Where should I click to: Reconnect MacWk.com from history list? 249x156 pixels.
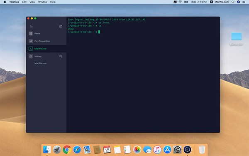[41, 63]
